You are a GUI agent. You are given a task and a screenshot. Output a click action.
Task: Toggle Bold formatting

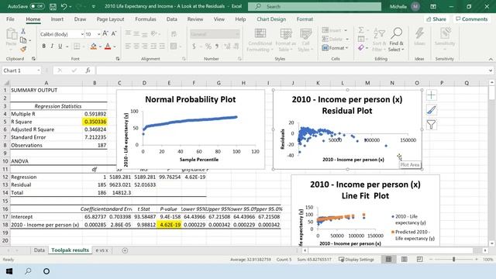point(43,46)
